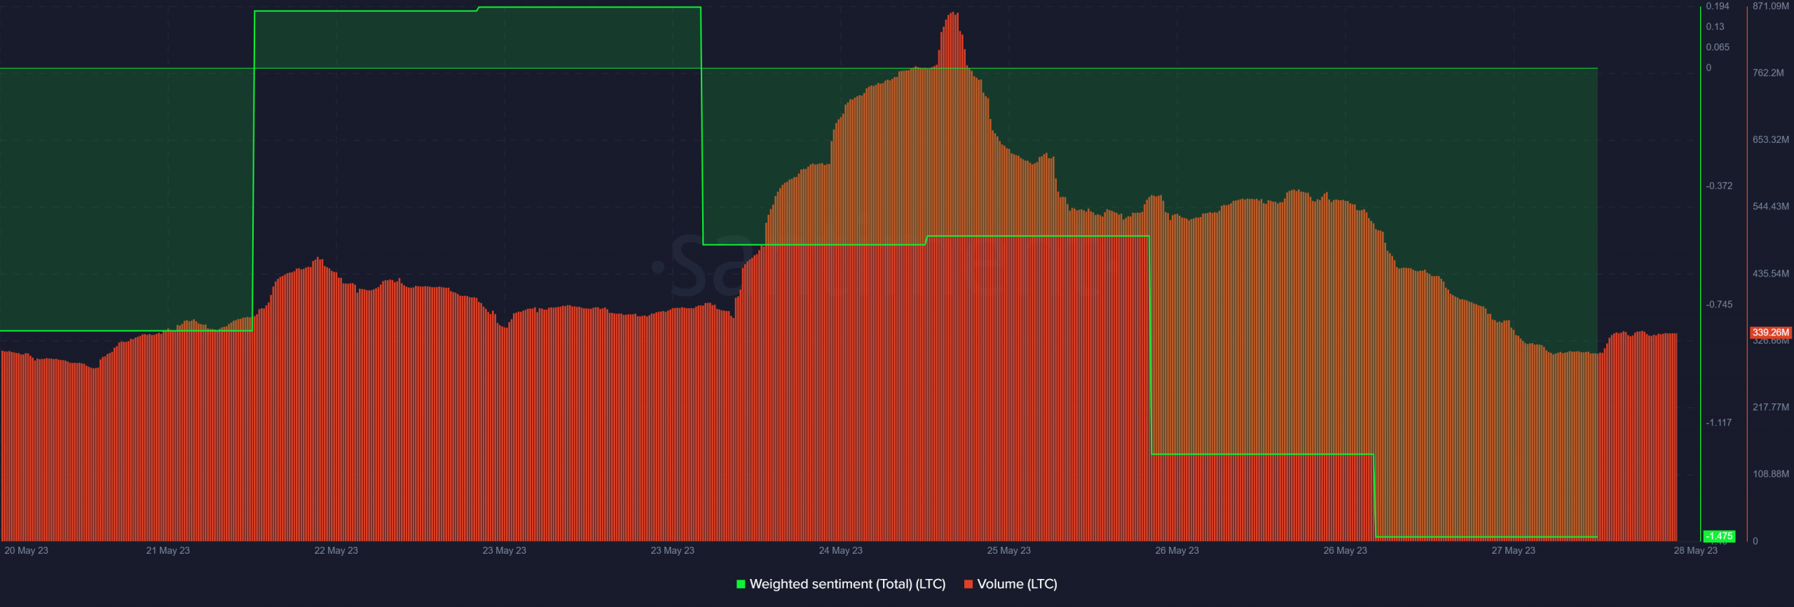Image resolution: width=1794 pixels, height=607 pixels.
Task: Click the 27 May 23 date label
Action: point(1513,550)
